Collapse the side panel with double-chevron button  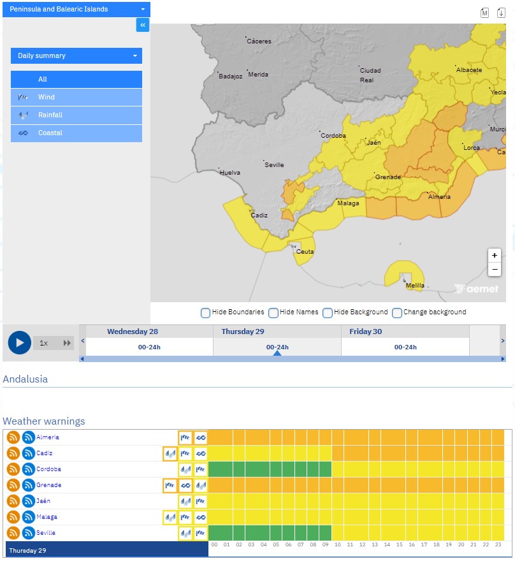(x=143, y=25)
